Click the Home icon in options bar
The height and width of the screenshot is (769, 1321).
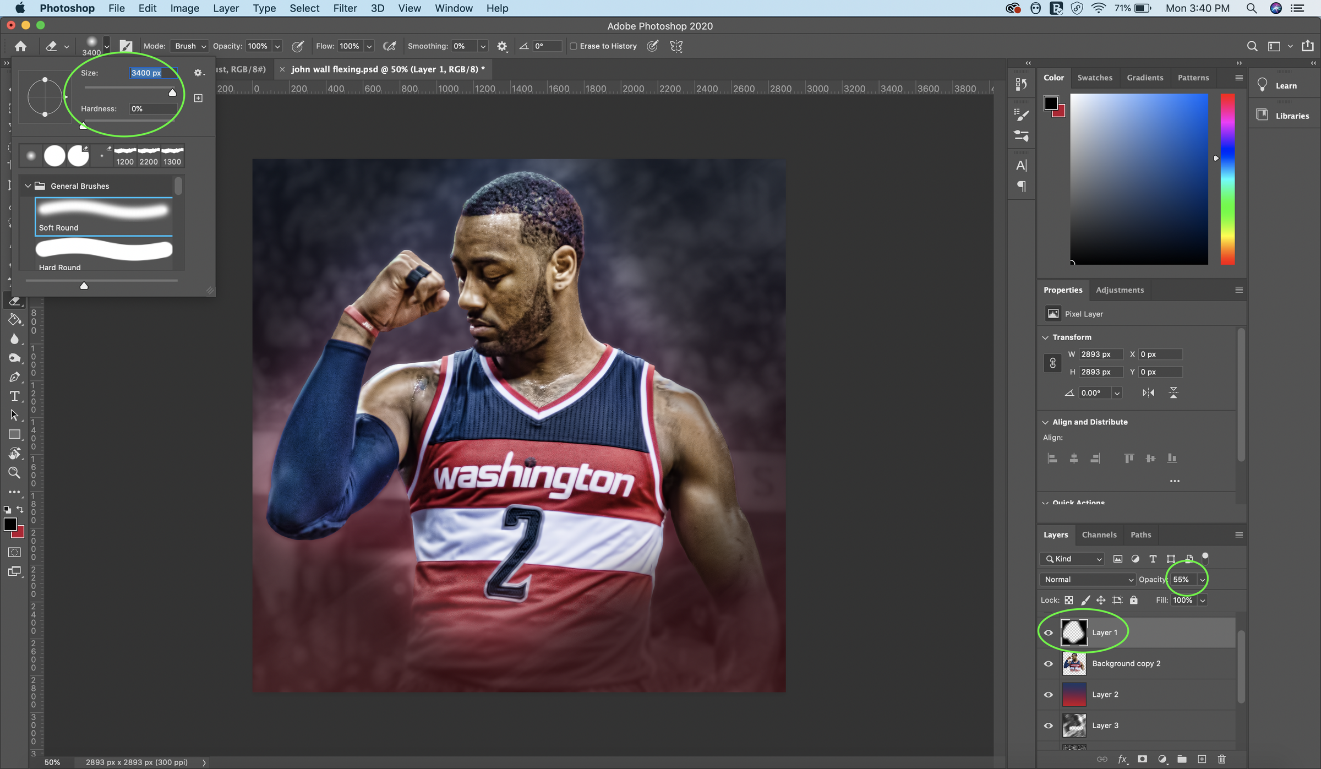21,46
